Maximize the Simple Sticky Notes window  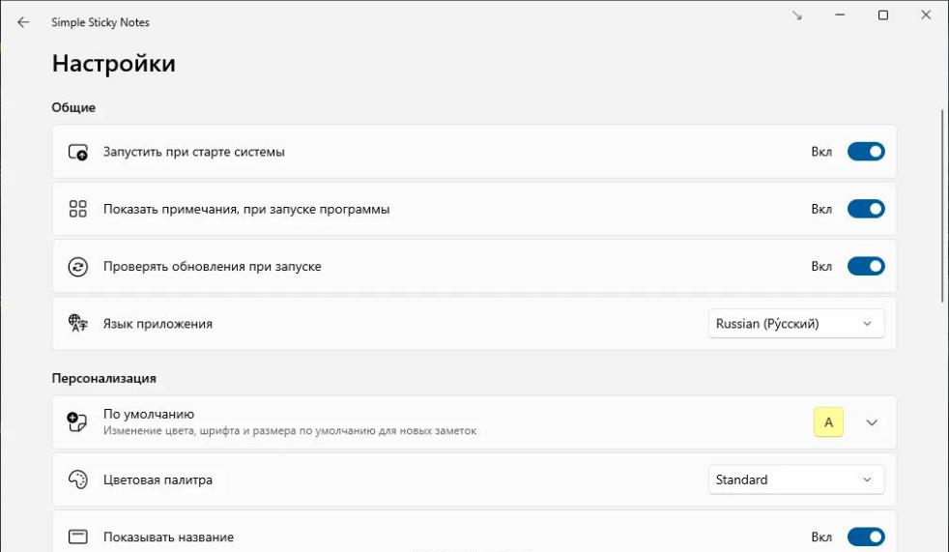pos(883,15)
